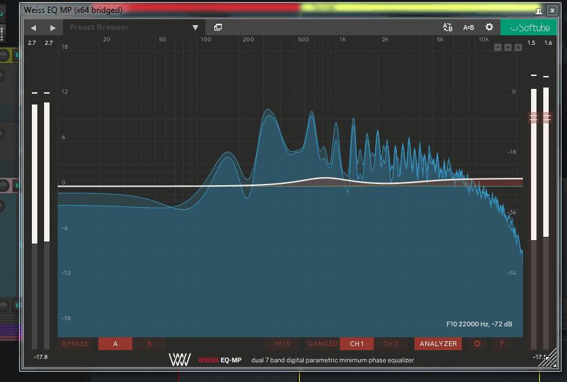Screen dimensions: 567x382
Task: Select the CH2 channel tab
Action: 391,343
